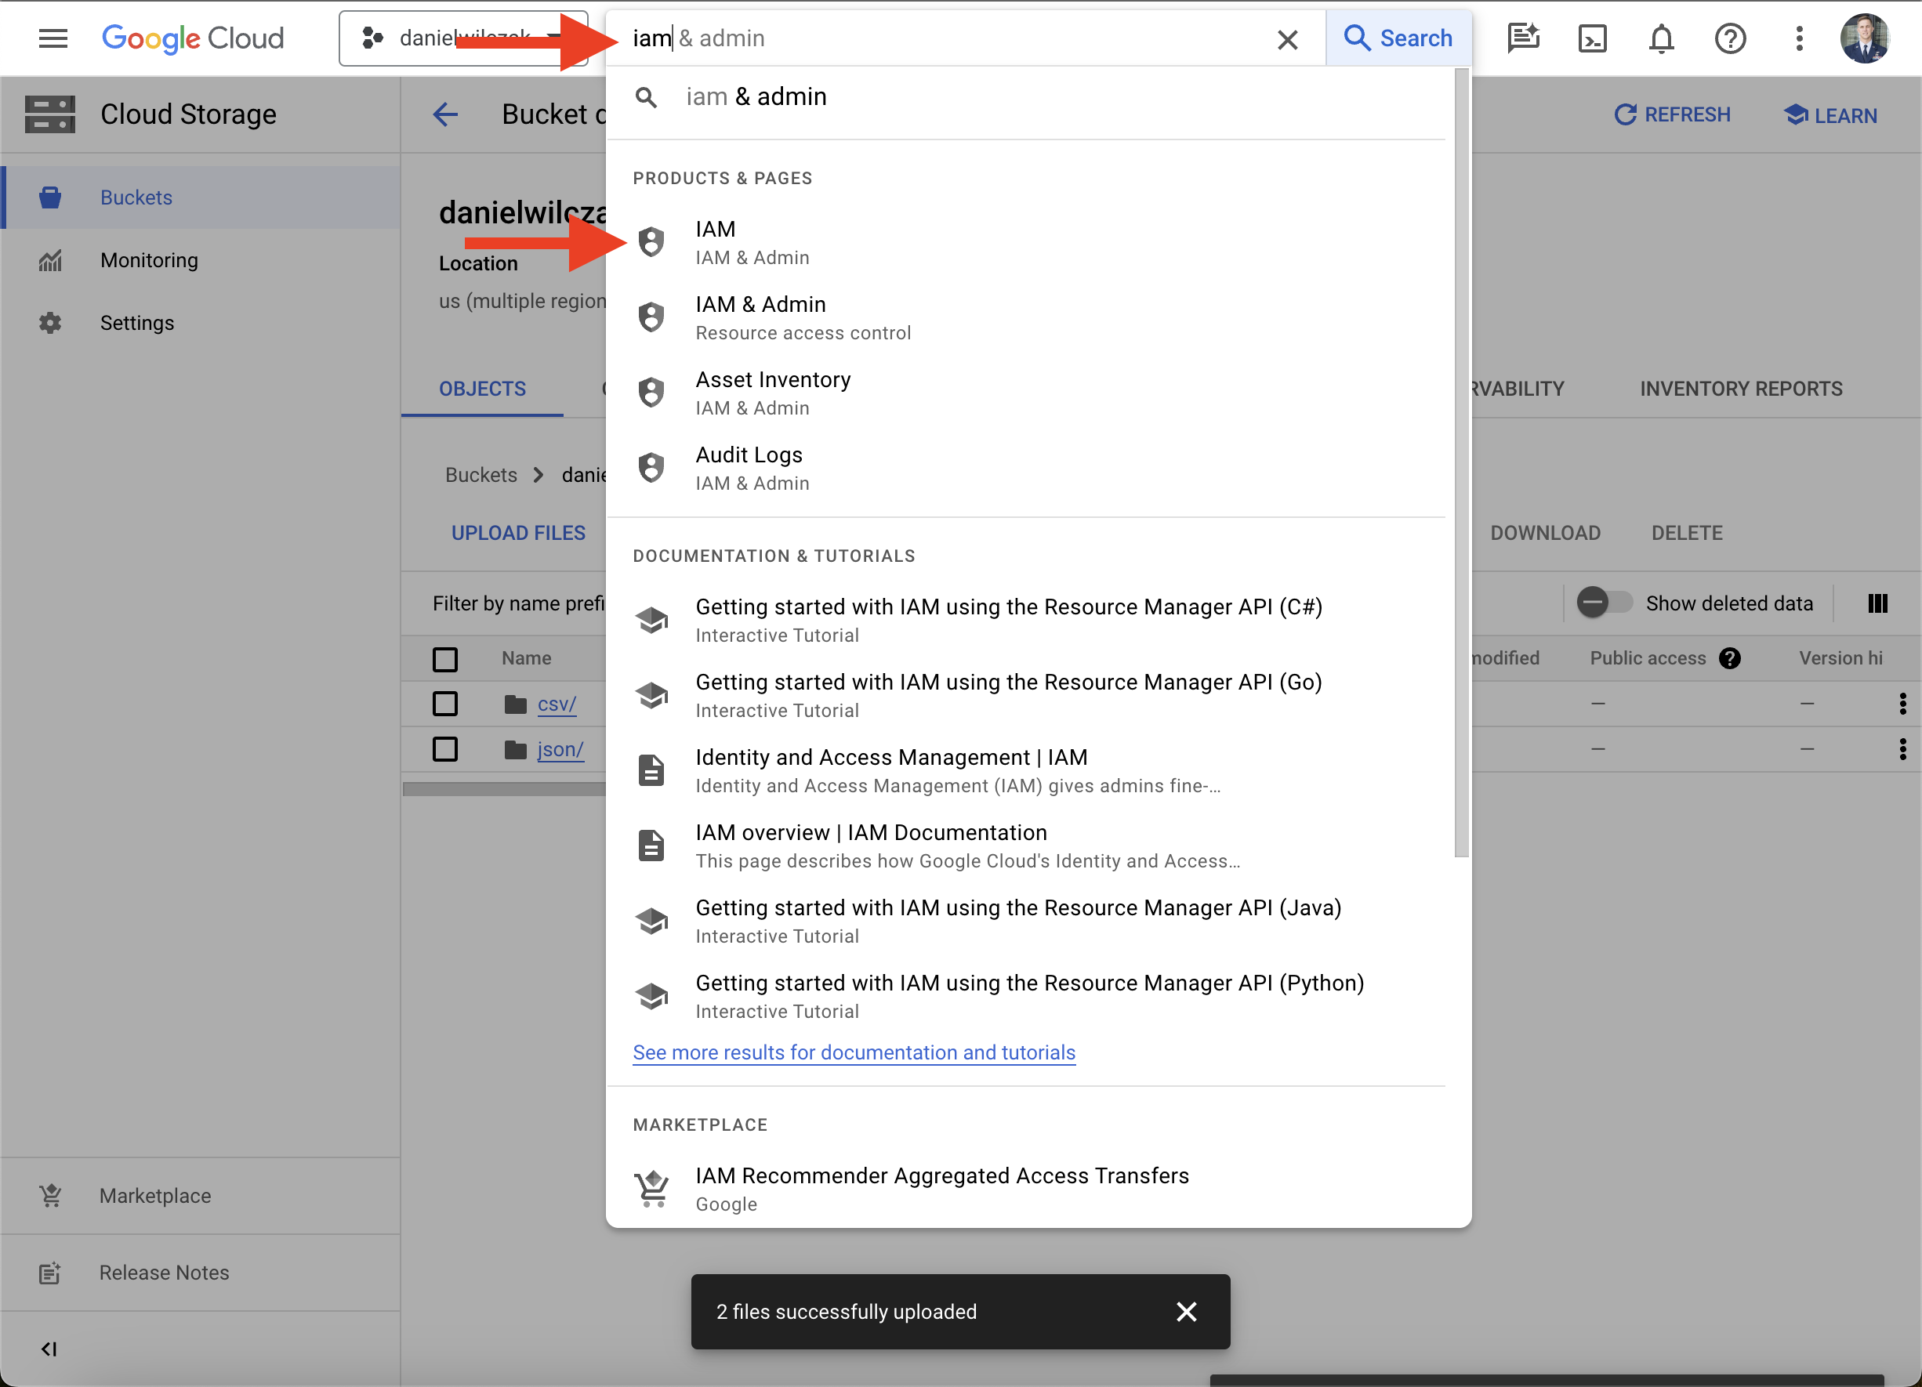Open Identity and Access Management | IAM doc
Screen dimensions: 1922x1387
[x=1025, y=770]
